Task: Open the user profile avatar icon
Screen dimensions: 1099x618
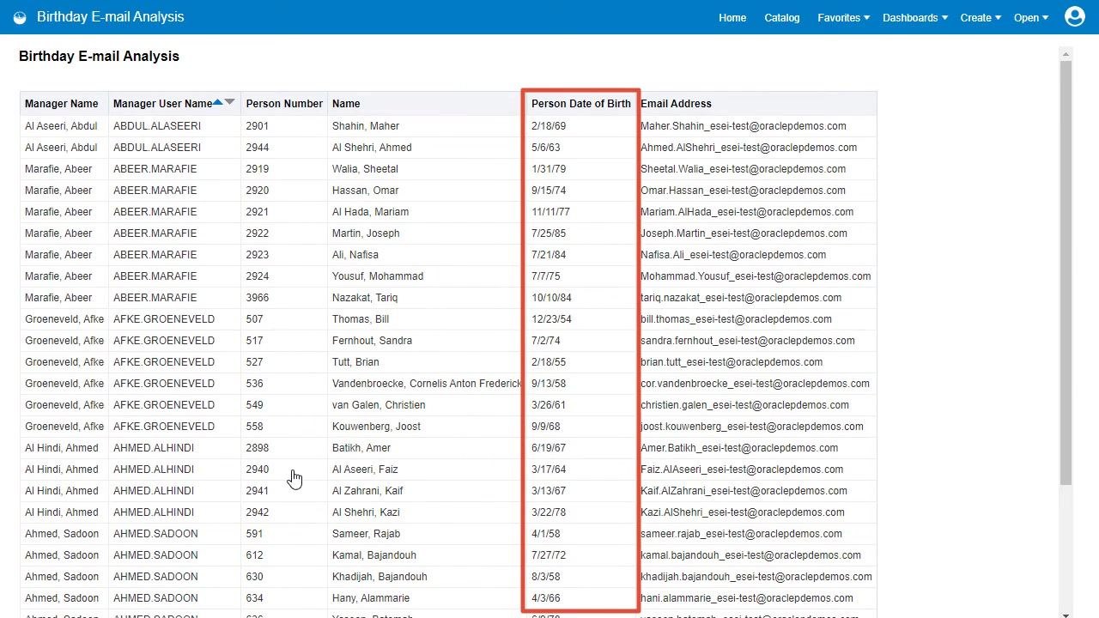Action: coord(1075,16)
